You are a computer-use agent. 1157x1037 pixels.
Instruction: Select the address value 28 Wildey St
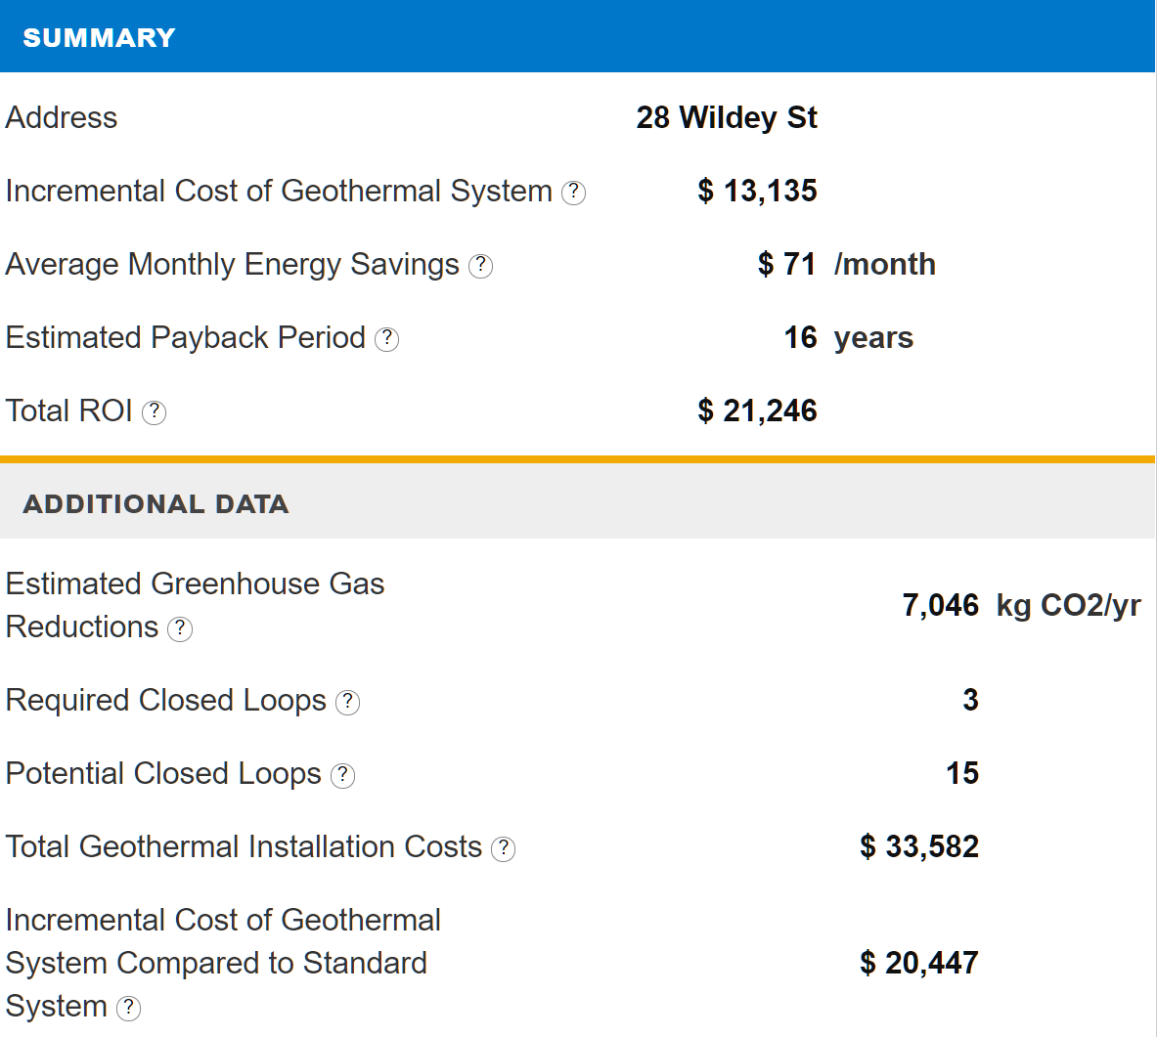pos(726,117)
